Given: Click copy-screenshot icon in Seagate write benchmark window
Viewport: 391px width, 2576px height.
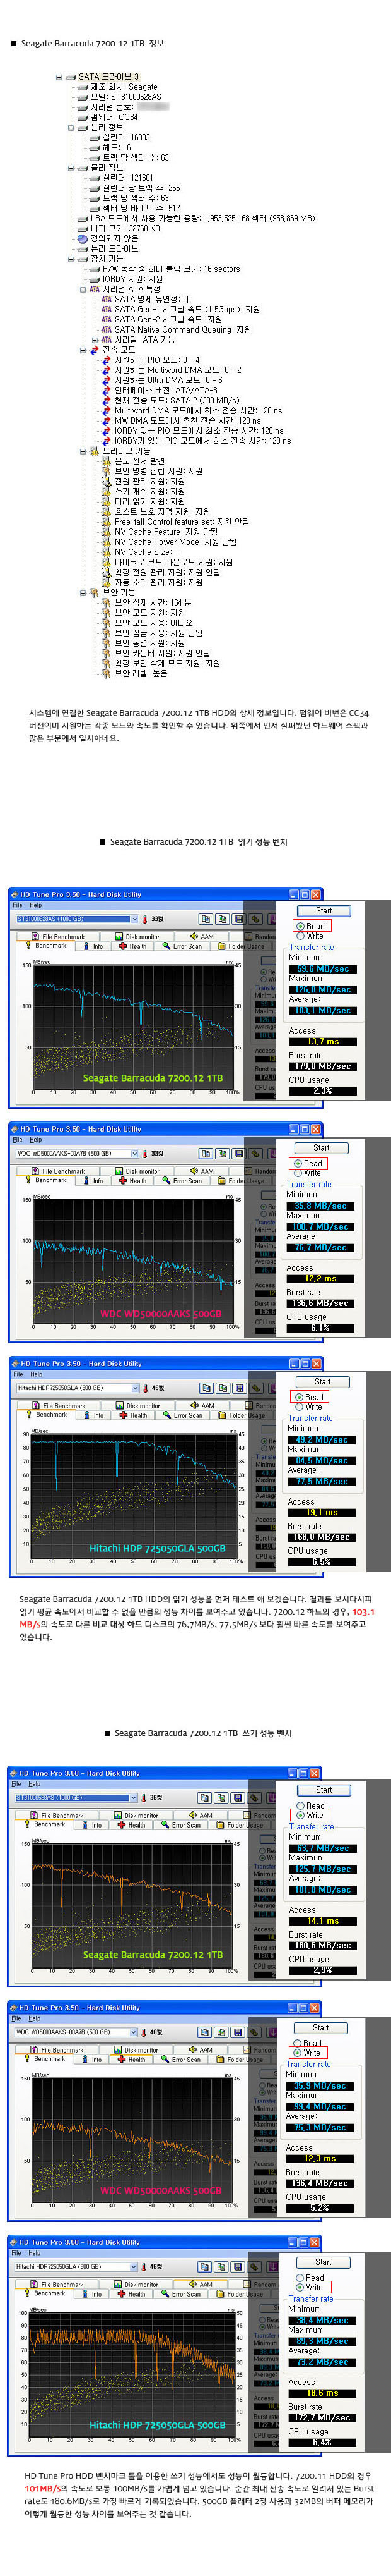Looking at the screenshot, I should pos(221,1797).
